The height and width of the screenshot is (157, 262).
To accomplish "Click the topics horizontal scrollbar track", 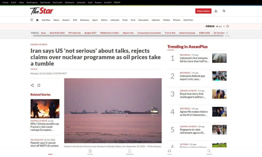I will (128, 36).
